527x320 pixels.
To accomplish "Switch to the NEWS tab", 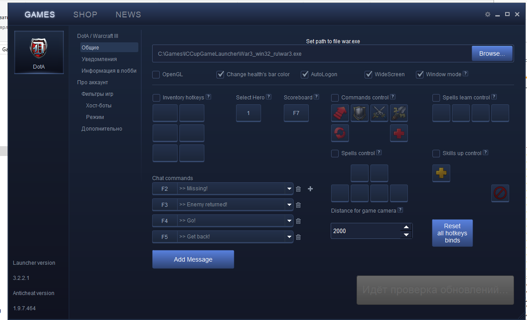I will (129, 14).
